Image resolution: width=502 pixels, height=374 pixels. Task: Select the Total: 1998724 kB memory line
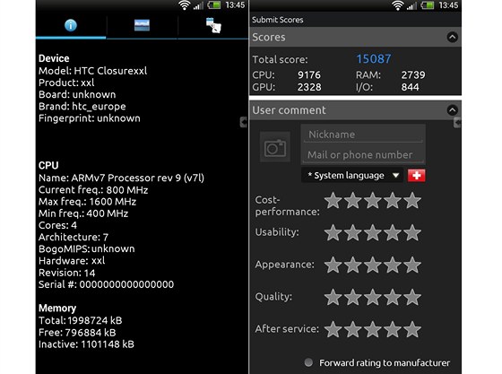[81, 320]
